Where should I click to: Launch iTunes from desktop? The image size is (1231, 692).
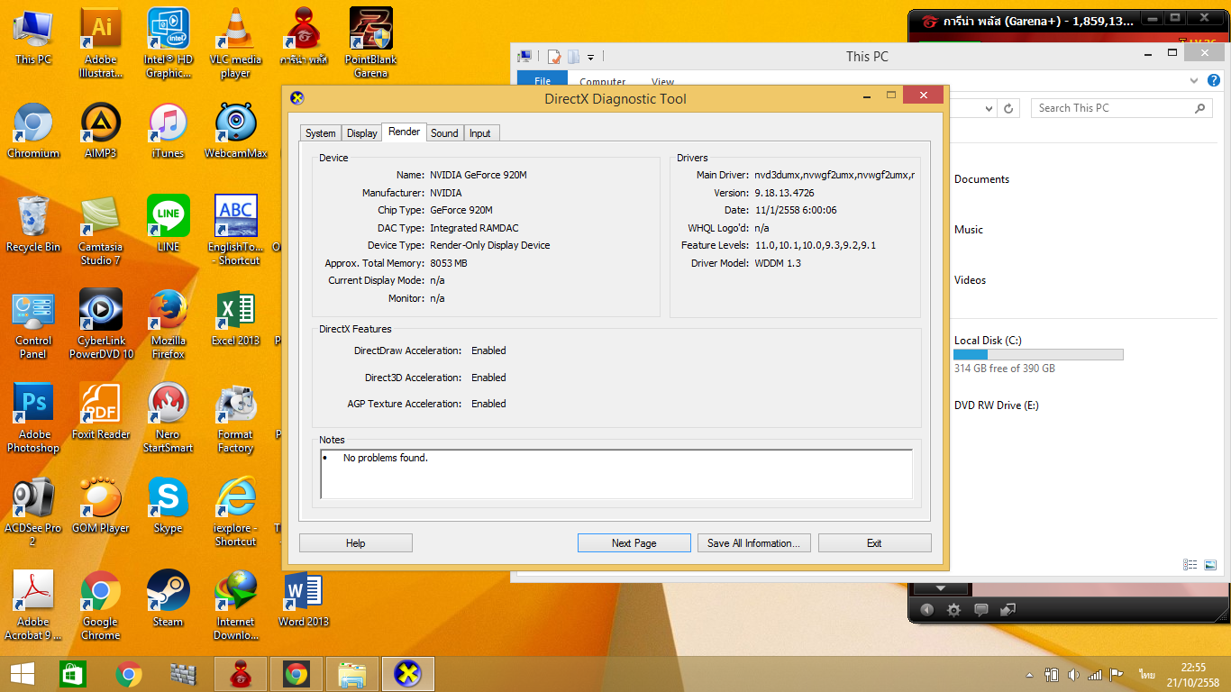pos(169,130)
